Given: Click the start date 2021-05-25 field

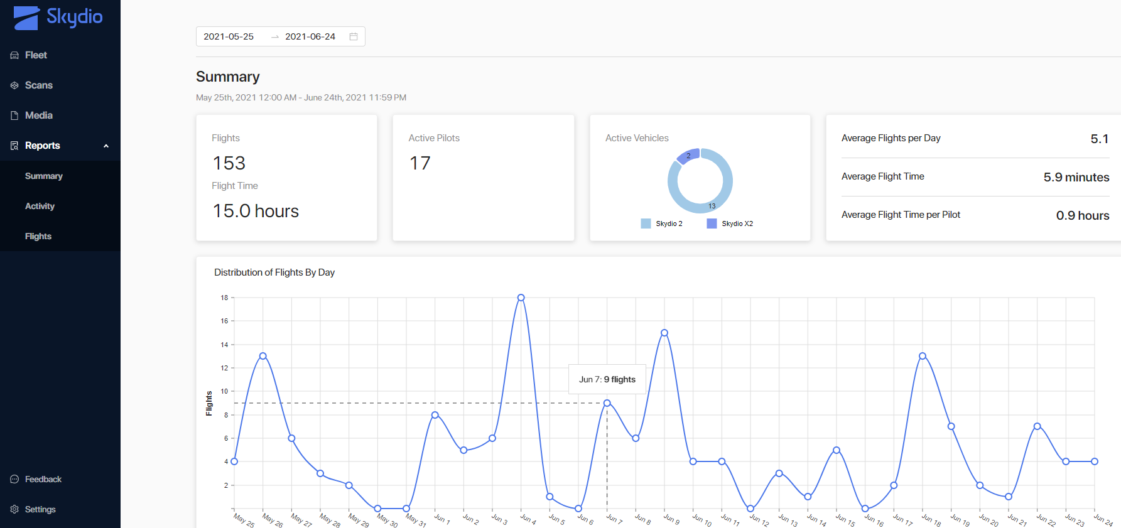Looking at the screenshot, I should pos(229,36).
